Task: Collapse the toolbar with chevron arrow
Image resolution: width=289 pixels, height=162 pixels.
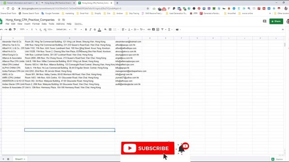Action: pos(283,30)
